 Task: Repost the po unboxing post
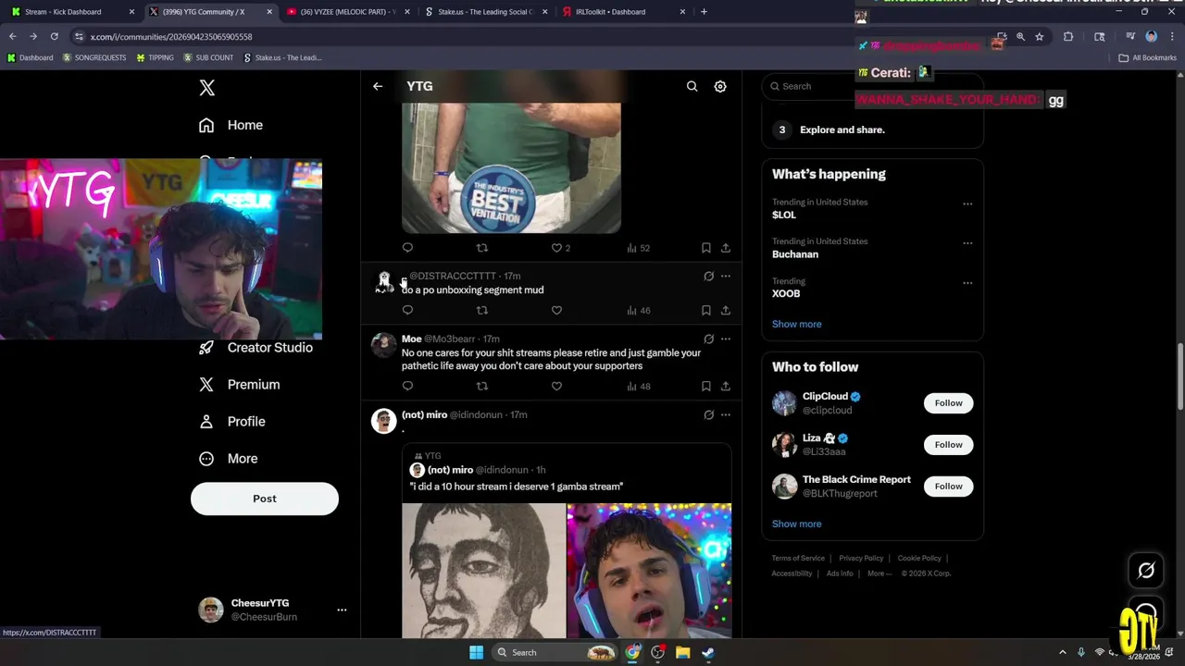481,310
